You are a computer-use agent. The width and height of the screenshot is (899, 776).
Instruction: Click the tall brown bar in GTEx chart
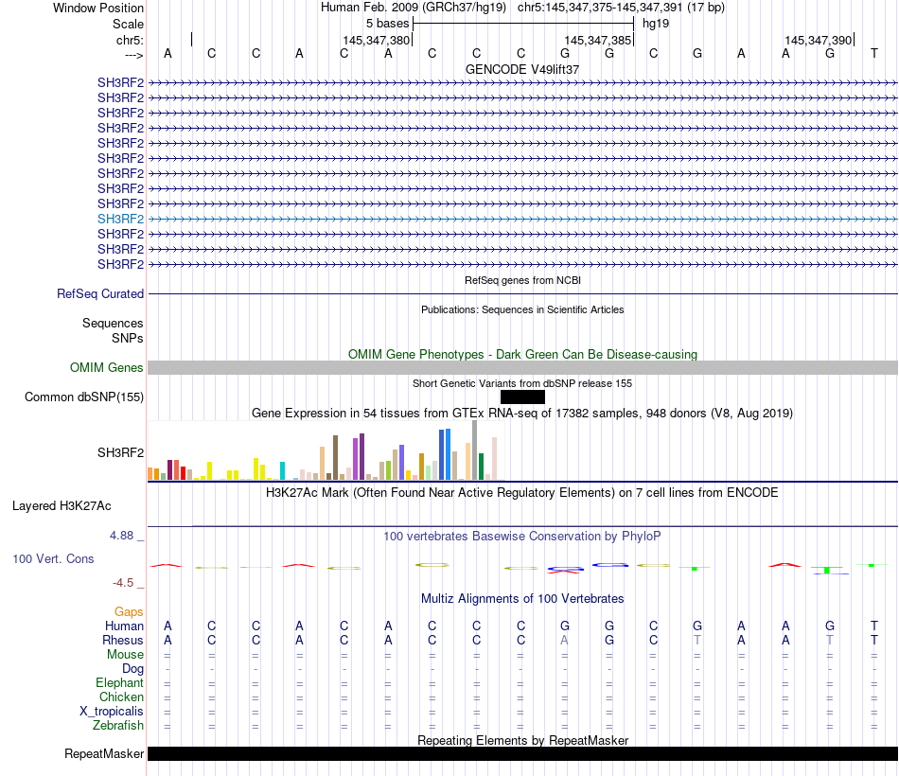[x=335, y=458]
